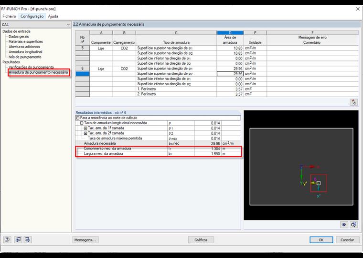Open the CA1 load case dropdown

[68, 24]
